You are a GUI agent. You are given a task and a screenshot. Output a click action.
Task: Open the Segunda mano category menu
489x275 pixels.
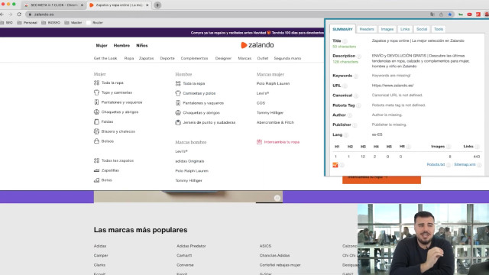coord(287,58)
